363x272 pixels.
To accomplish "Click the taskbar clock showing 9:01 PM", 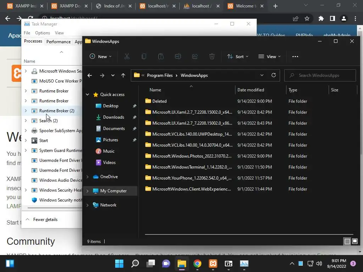I will tap(337, 263).
